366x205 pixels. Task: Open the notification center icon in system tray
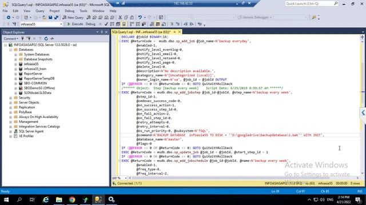[x=359, y=200]
